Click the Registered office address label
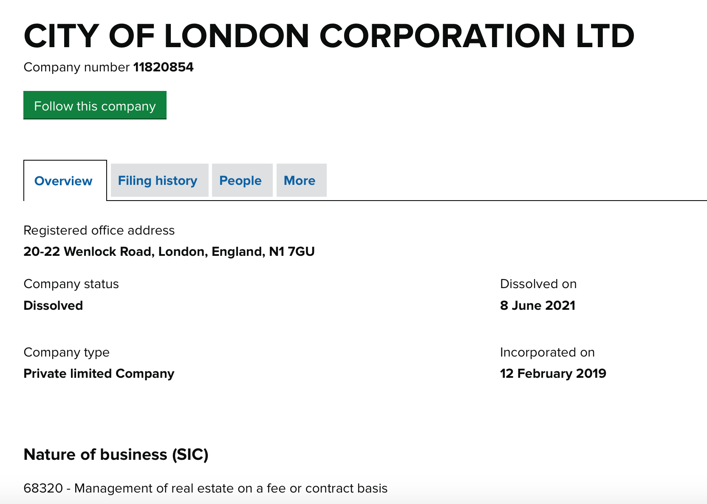Viewport: 707px width, 504px height. click(99, 230)
